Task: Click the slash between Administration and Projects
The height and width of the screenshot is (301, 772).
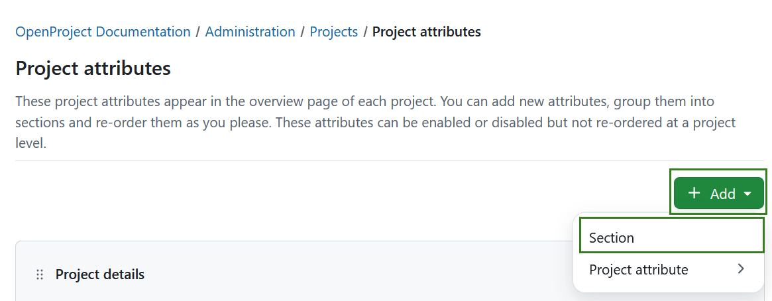Action: coord(302,32)
